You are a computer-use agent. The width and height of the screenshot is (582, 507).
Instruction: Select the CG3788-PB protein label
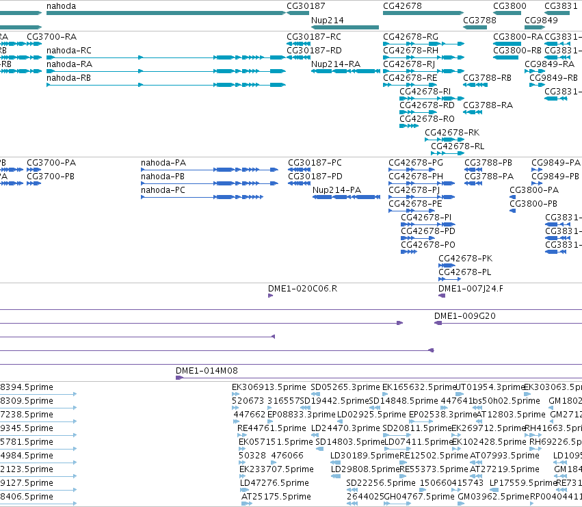pos(488,163)
